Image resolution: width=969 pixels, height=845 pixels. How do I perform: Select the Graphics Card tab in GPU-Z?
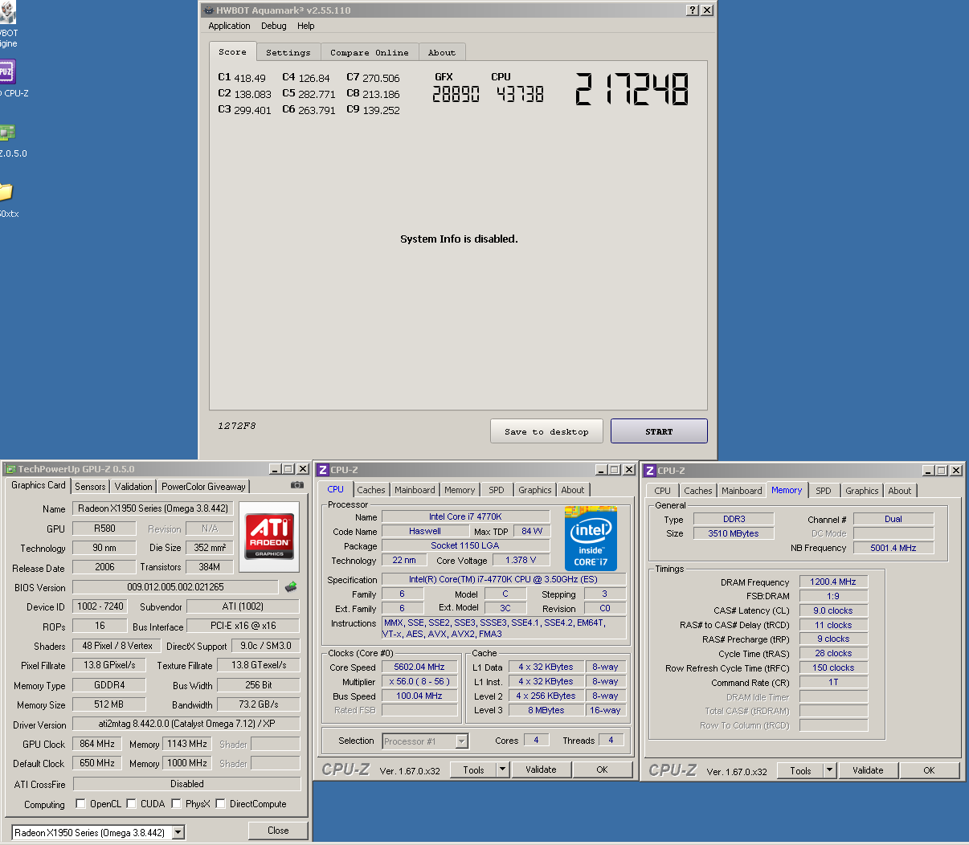point(39,485)
